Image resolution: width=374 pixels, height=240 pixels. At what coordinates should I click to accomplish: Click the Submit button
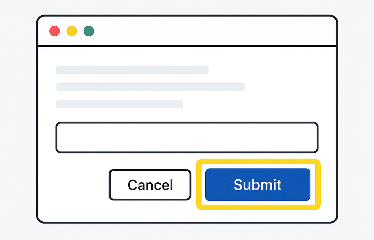coord(257,184)
